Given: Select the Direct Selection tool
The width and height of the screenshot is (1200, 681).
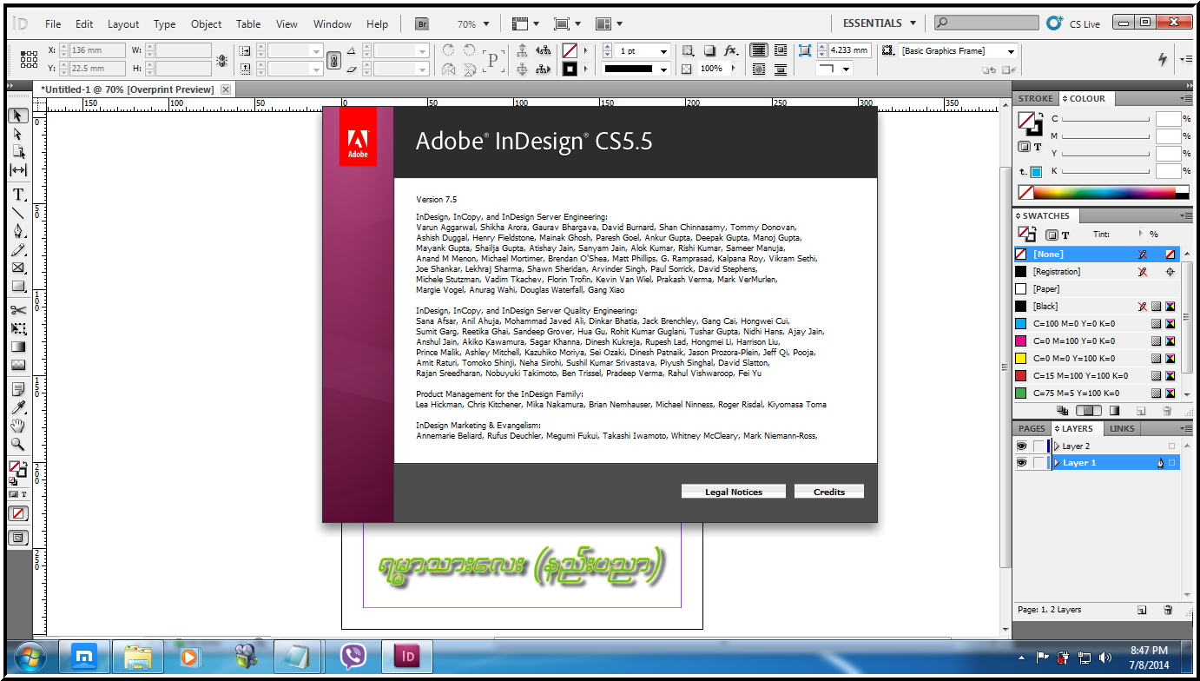Looking at the screenshot, I should click(18, 134).
